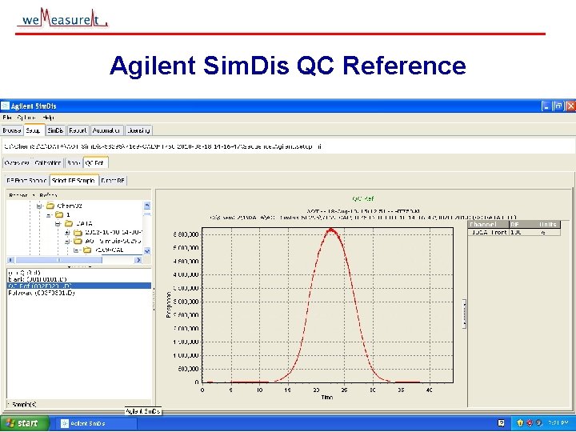Open the Options menu

26,118
